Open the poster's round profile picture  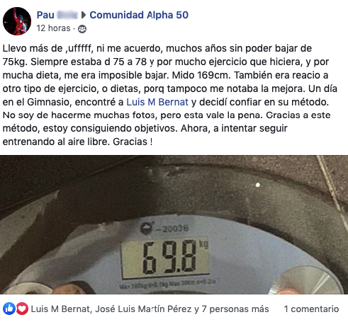coord(17,21)
